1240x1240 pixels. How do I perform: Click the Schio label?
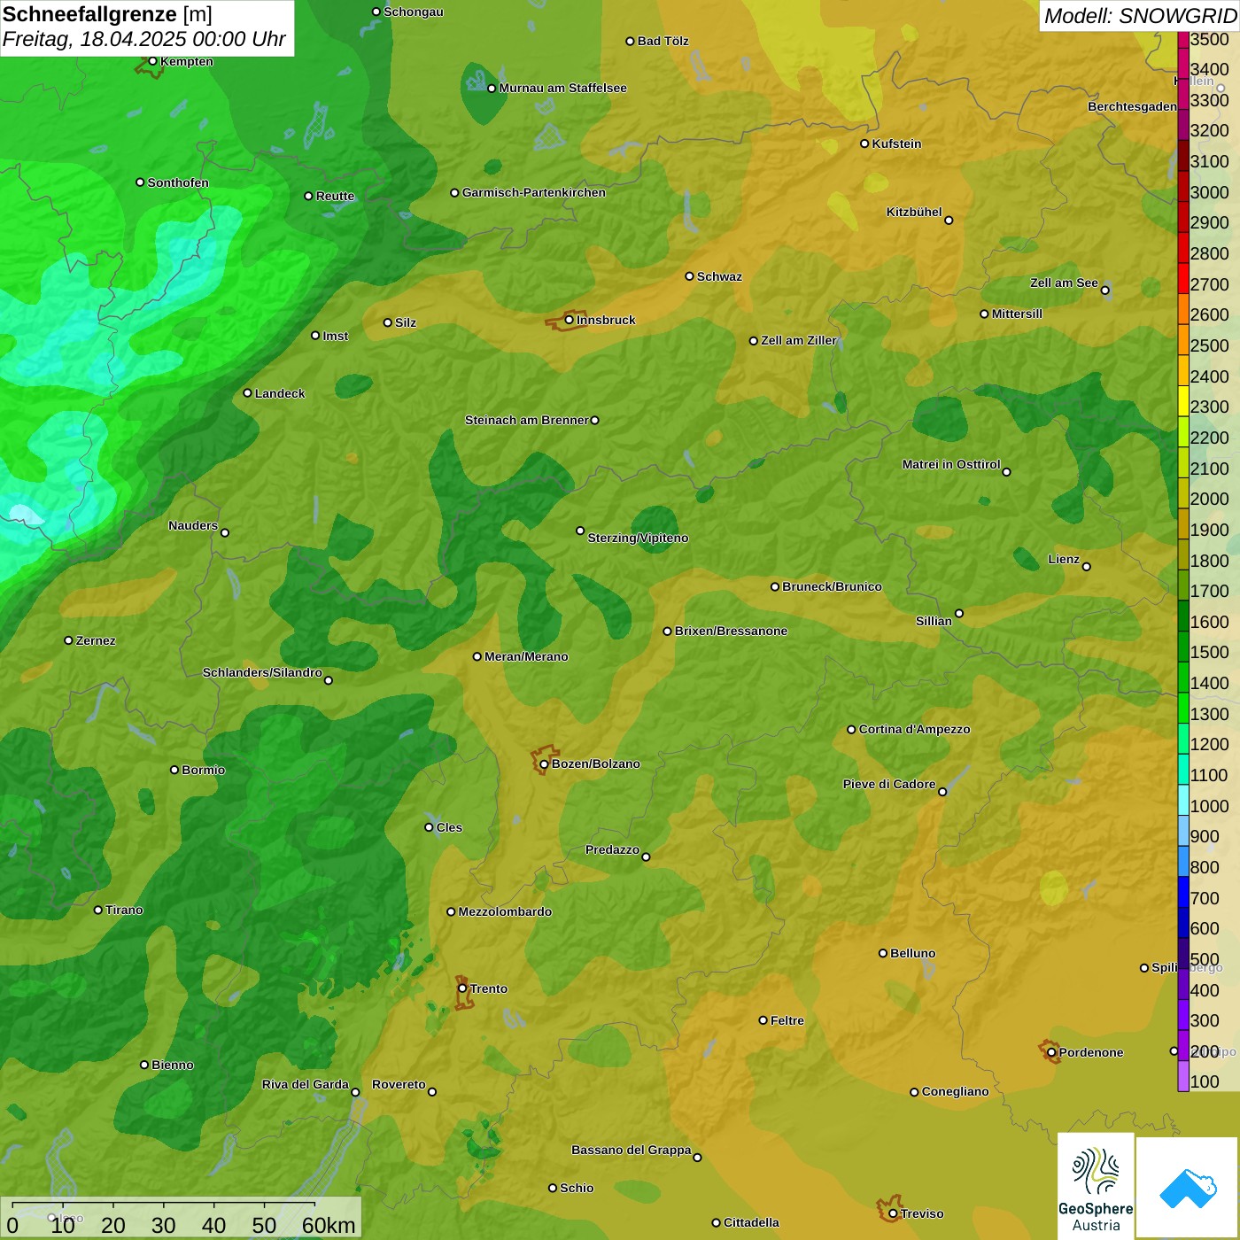point(577,1188)
